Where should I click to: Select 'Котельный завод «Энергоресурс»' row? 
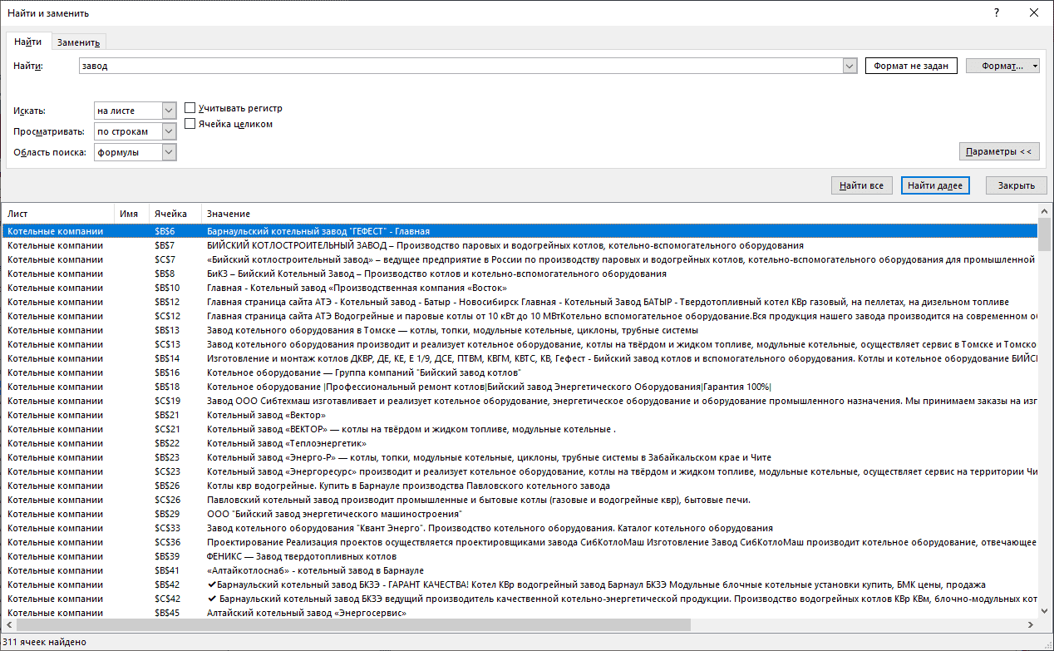pyautogui.click(x=520, y=471)
